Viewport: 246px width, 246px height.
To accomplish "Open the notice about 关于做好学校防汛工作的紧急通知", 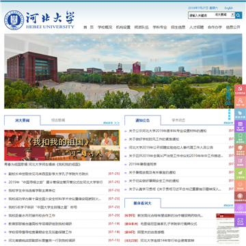I will pyautogui.click(x=154, y=139).
